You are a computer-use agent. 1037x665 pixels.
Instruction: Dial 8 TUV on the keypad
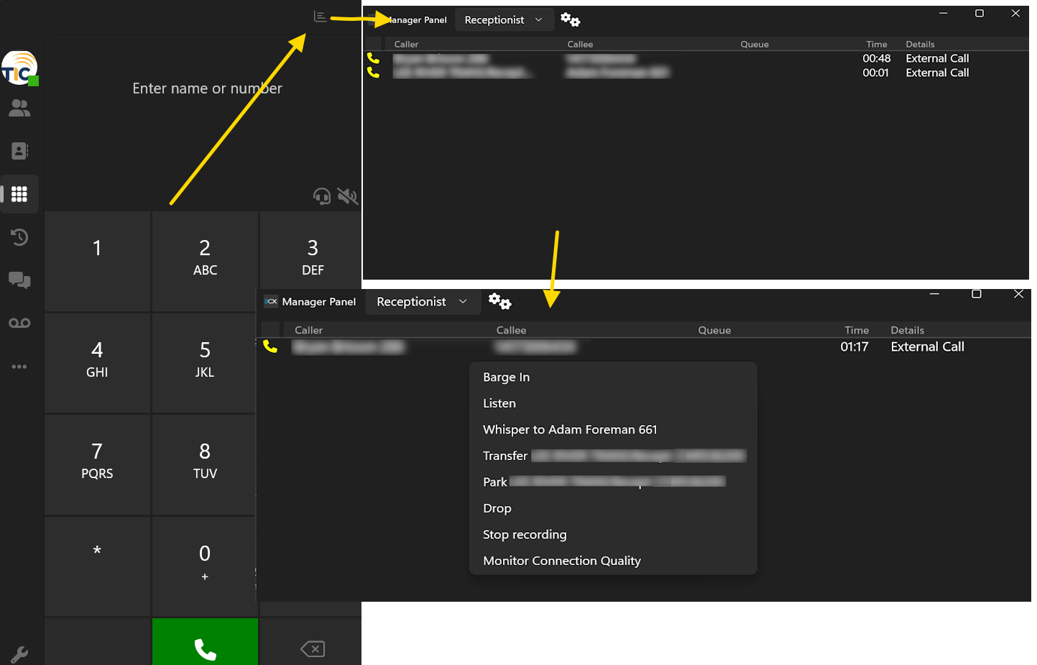[x=204, y=465]
